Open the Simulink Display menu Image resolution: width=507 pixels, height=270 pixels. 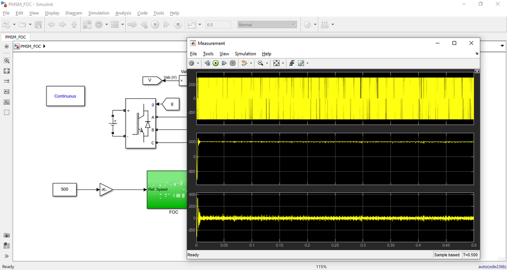52,13
